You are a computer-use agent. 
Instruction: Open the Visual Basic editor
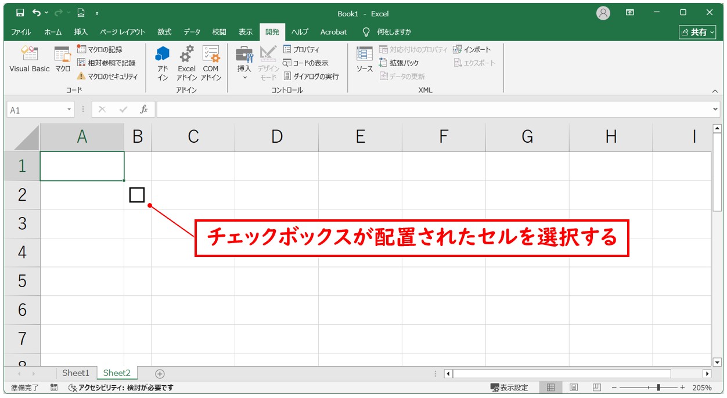click(x=29, y=60)
